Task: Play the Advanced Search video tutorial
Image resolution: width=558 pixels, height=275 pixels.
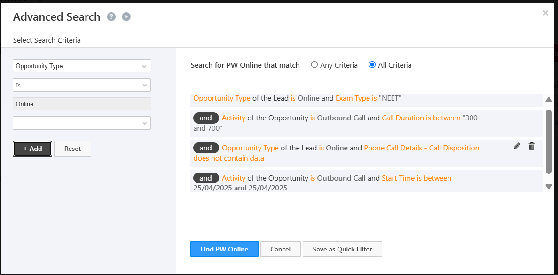Action: tap(126, 17)
